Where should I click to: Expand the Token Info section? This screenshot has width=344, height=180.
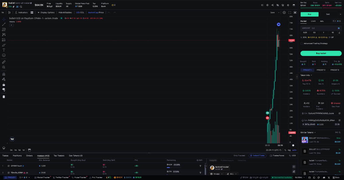[x=306, y=75]
